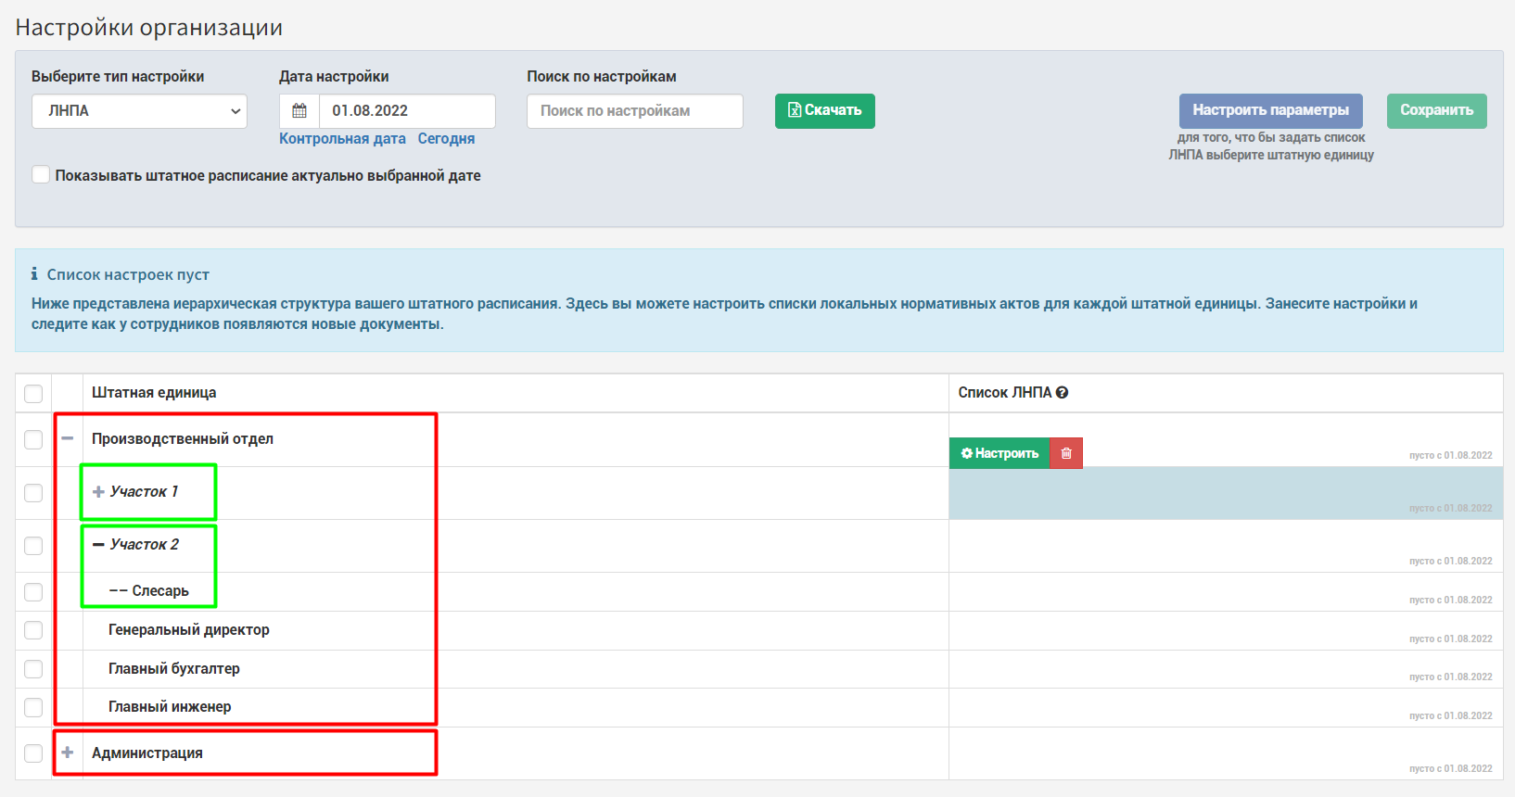Check the Администрация row checkbox
Viewport: 1515px width, 797px height.
(33, 753)
